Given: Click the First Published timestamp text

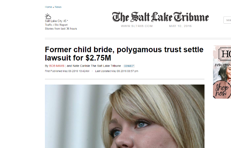Looking at the screenshot, I should point(67,71).
